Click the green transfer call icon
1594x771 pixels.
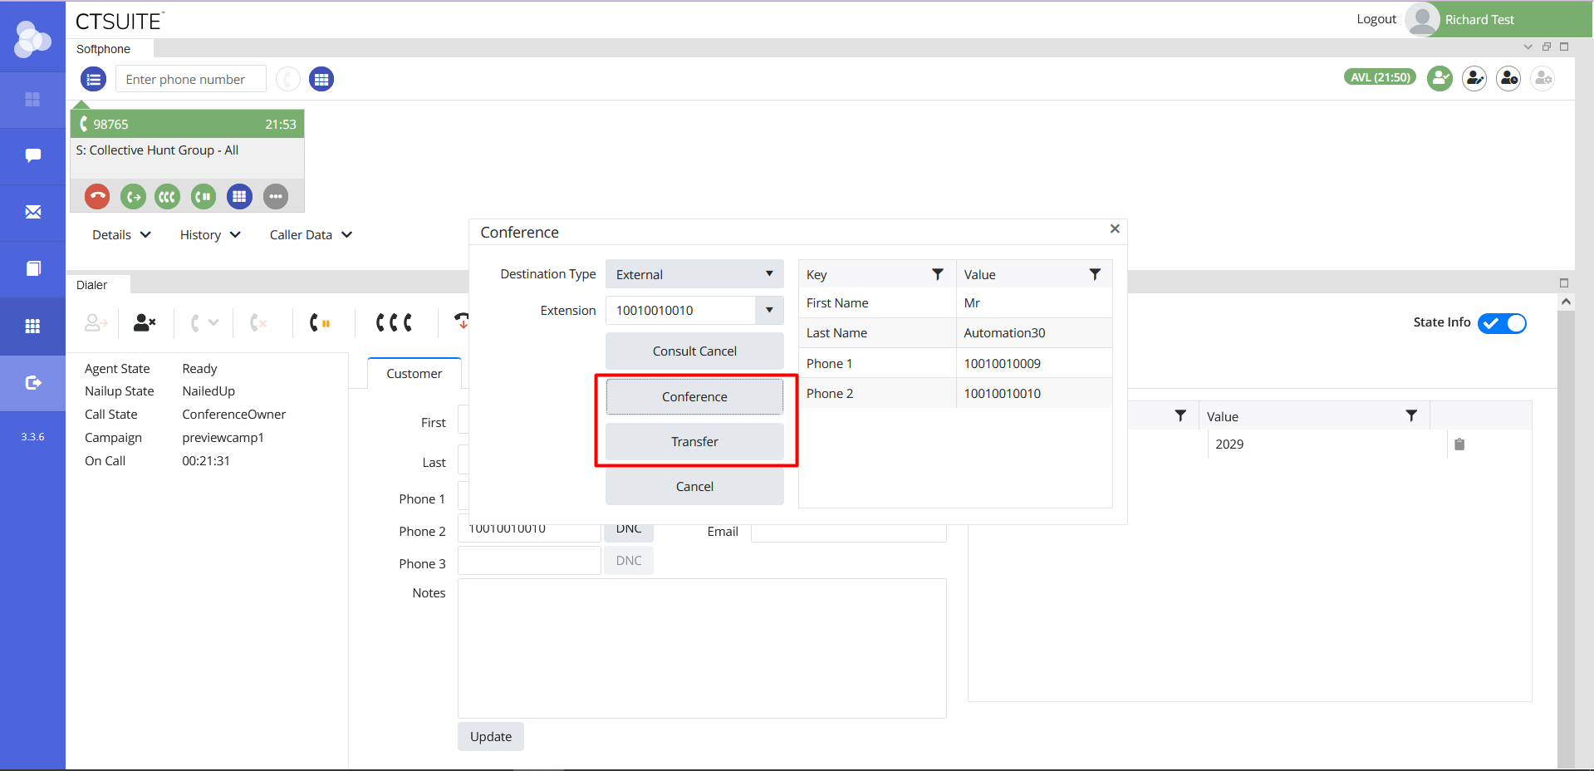tap(133, 197)
